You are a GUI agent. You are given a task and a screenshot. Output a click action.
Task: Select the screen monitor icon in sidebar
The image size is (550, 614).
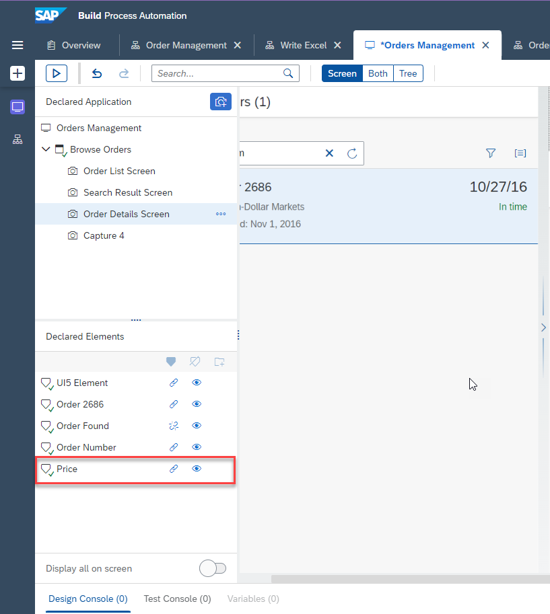(18, 106)
